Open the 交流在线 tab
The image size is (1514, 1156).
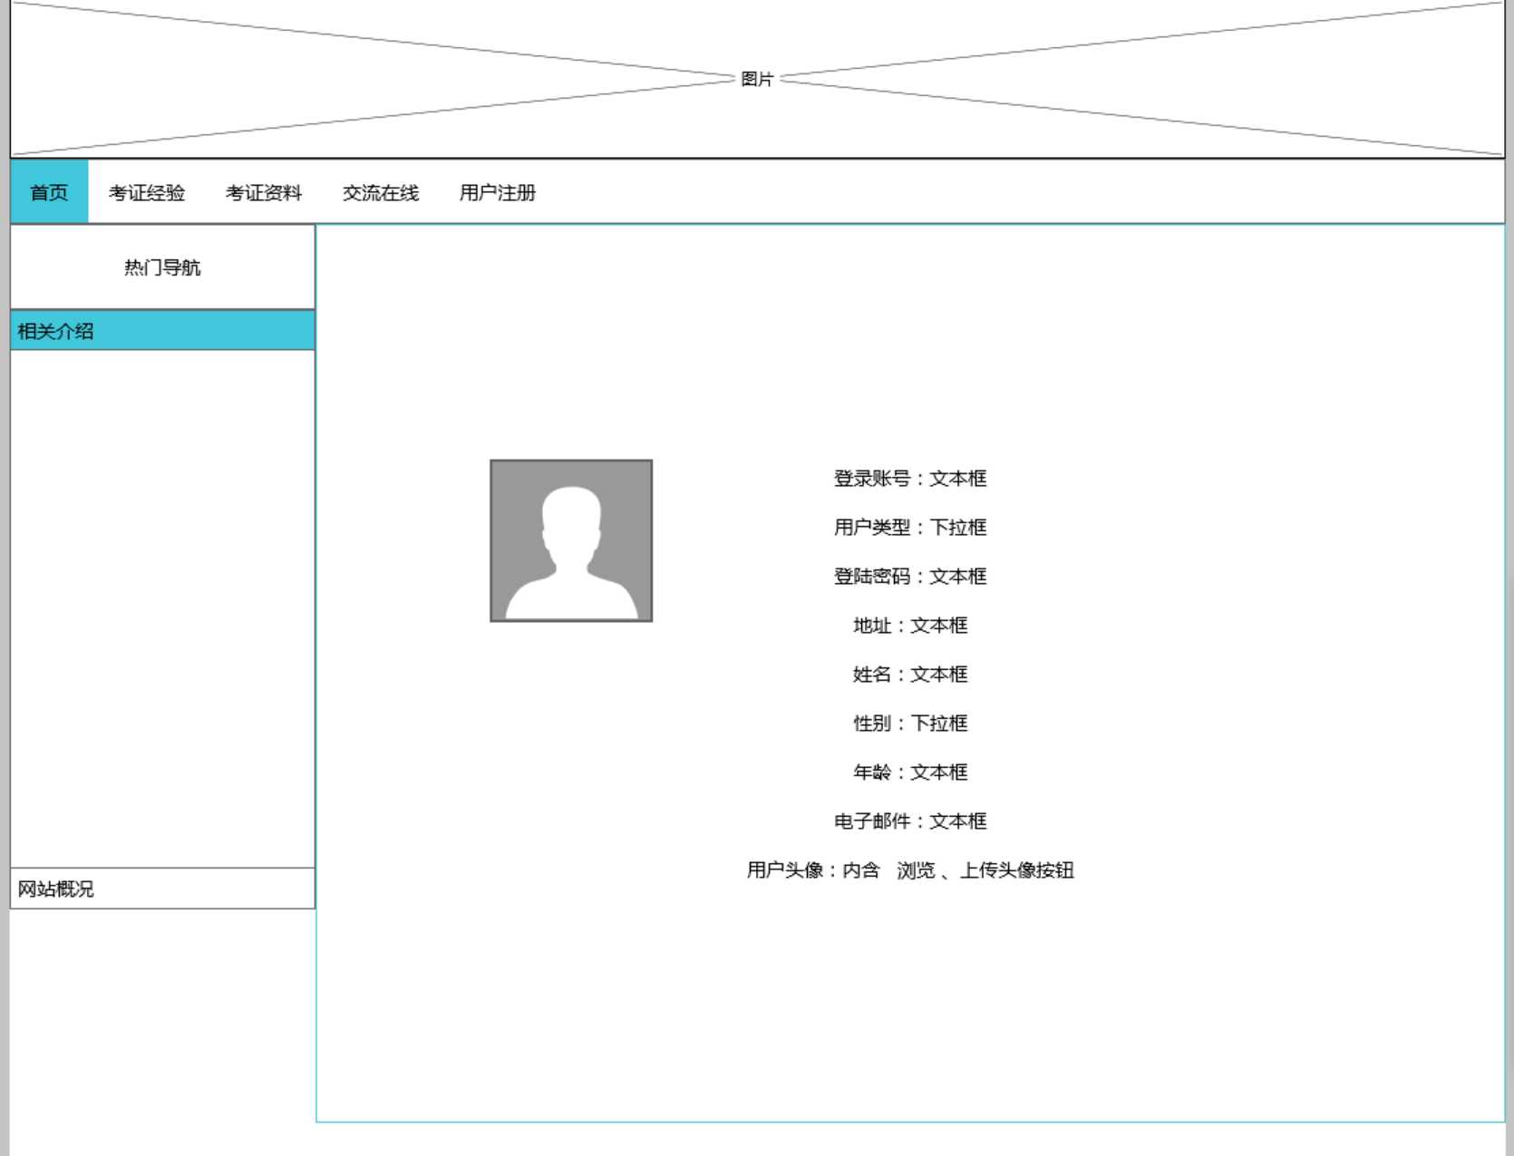pos(381,193)
